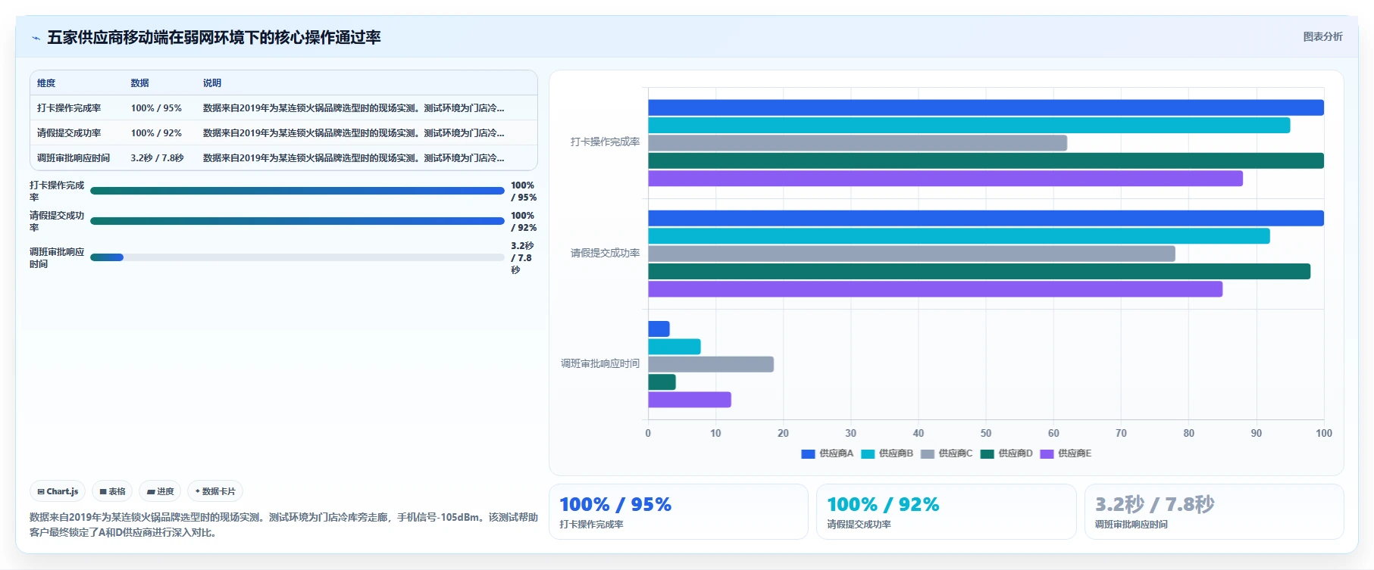The height and width of the screenshot is (570, 1374).
Task: Click the 调班审批响应时间 progress bar
Action: (297, 257)
